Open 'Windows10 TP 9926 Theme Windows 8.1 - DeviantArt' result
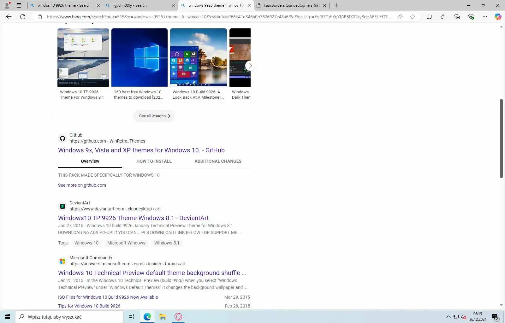Viewport: 505px width, 323px height. click(x=134, y=218)
